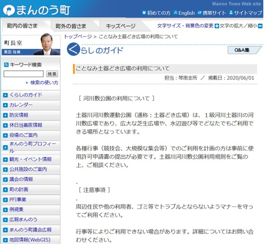Open the Q&A集 button
The width and height of the screenshot is (268, 244).
[244, 50]
